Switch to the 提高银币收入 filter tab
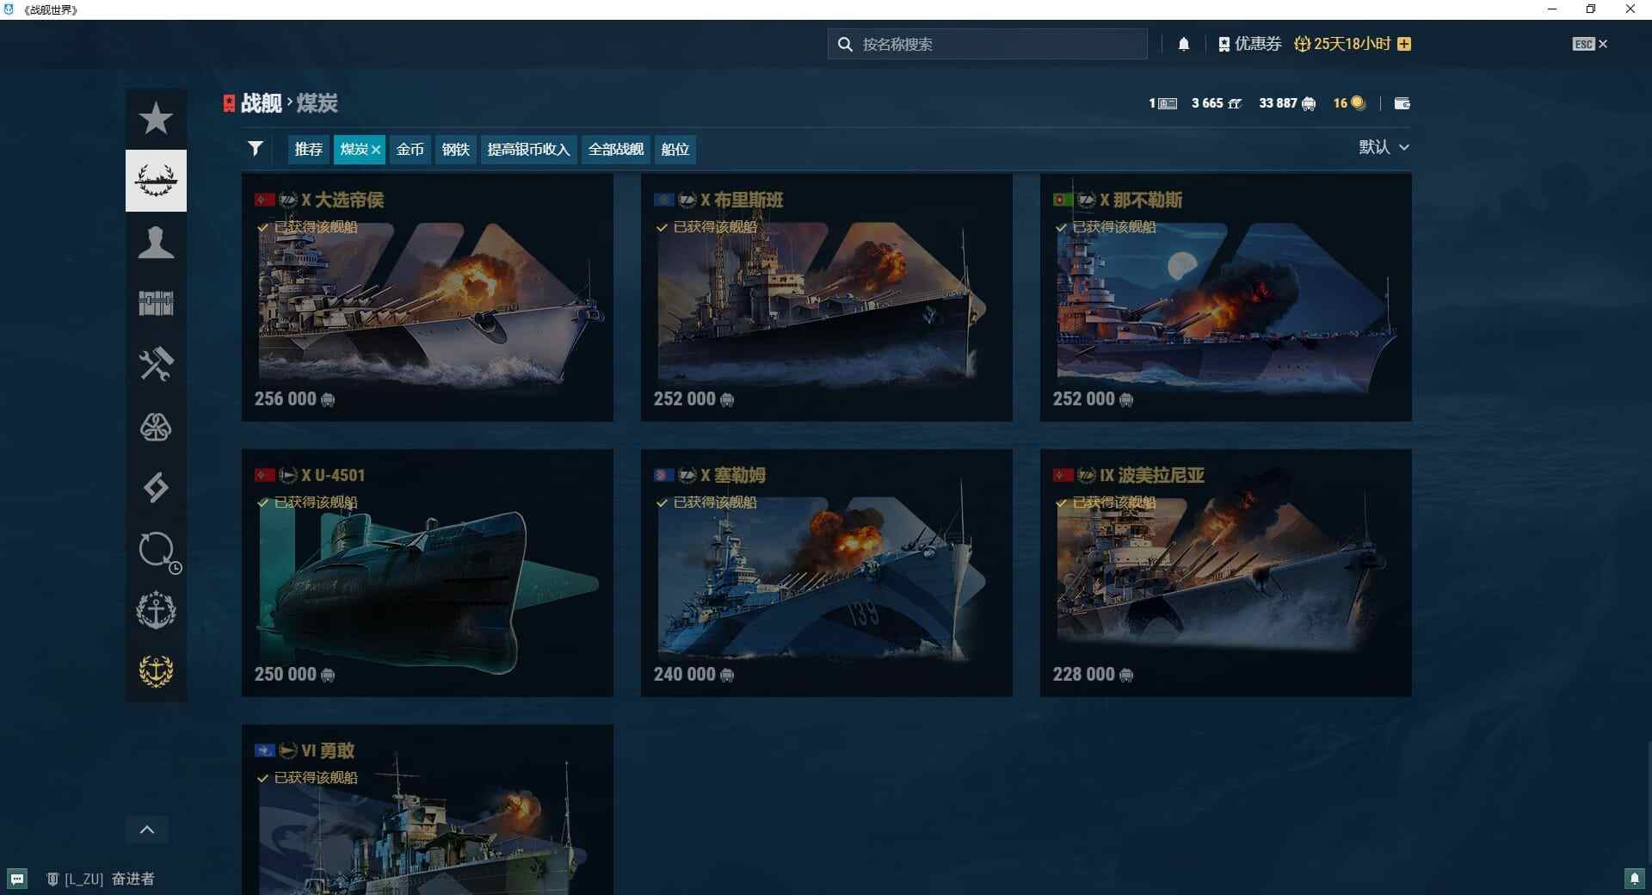 [x=528, y=149]
